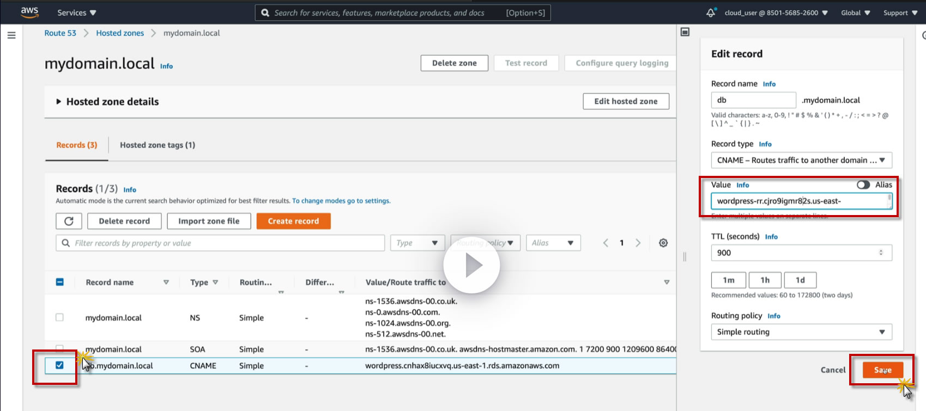Sort by Value/Route traffic to column arrow

667,282
